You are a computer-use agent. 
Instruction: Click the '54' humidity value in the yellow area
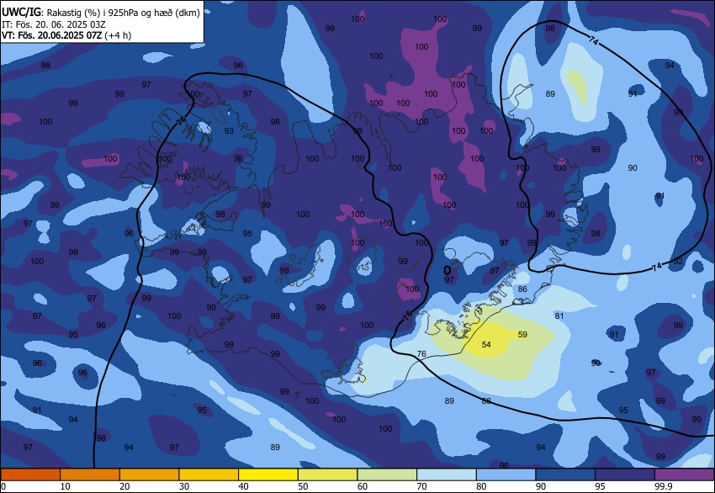click(486, 344)
